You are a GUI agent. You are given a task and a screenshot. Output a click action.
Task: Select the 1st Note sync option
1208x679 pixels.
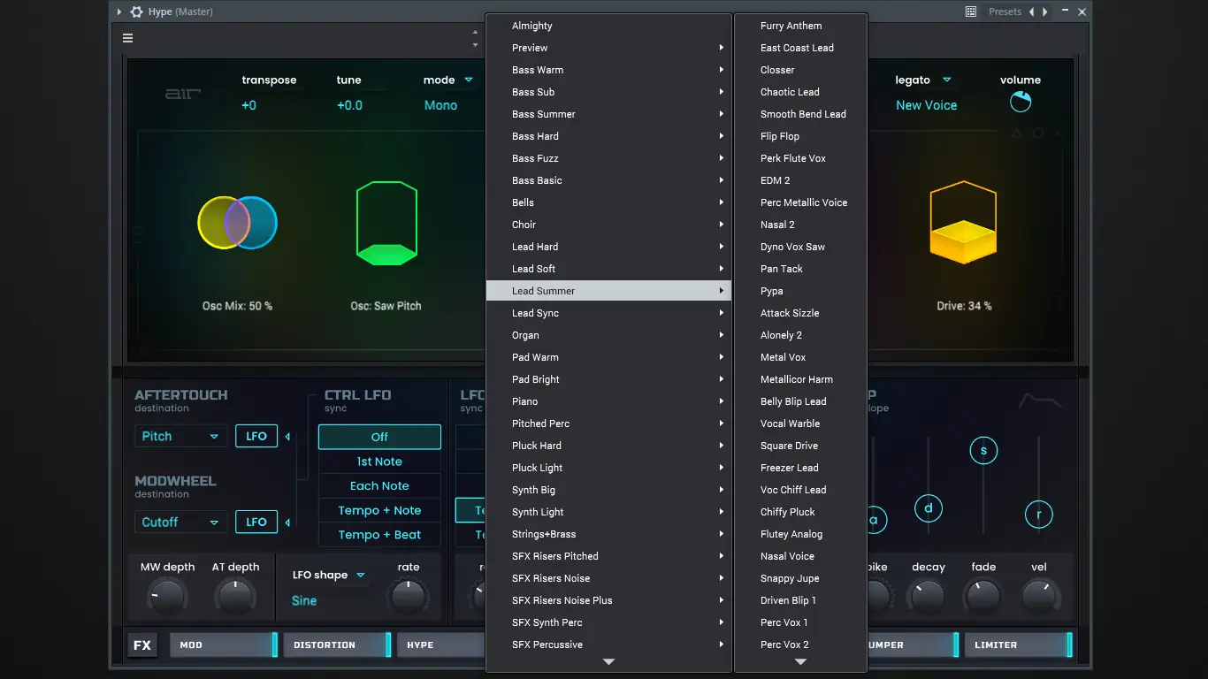tap(379, 462)
